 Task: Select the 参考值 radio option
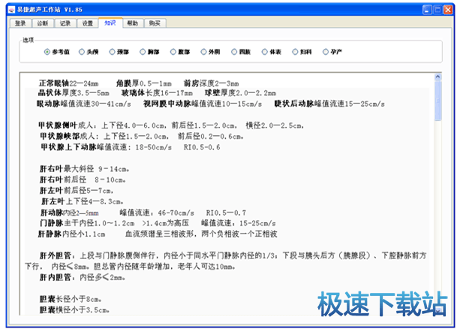(x=57, y=52)
